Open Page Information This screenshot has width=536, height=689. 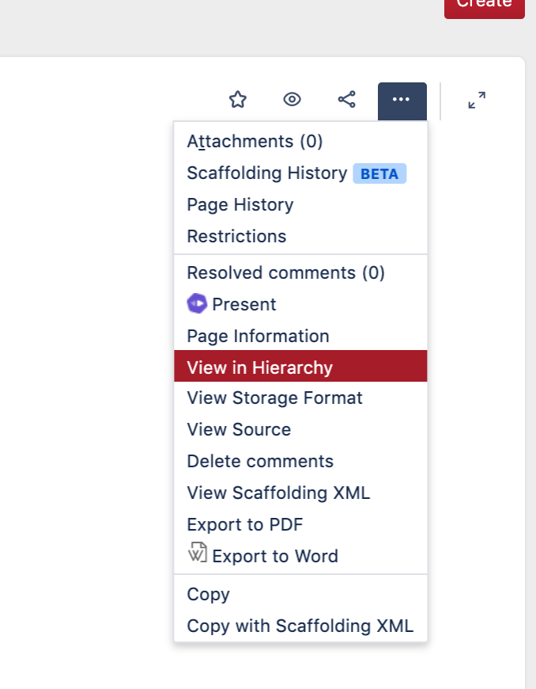coord(258,336)
